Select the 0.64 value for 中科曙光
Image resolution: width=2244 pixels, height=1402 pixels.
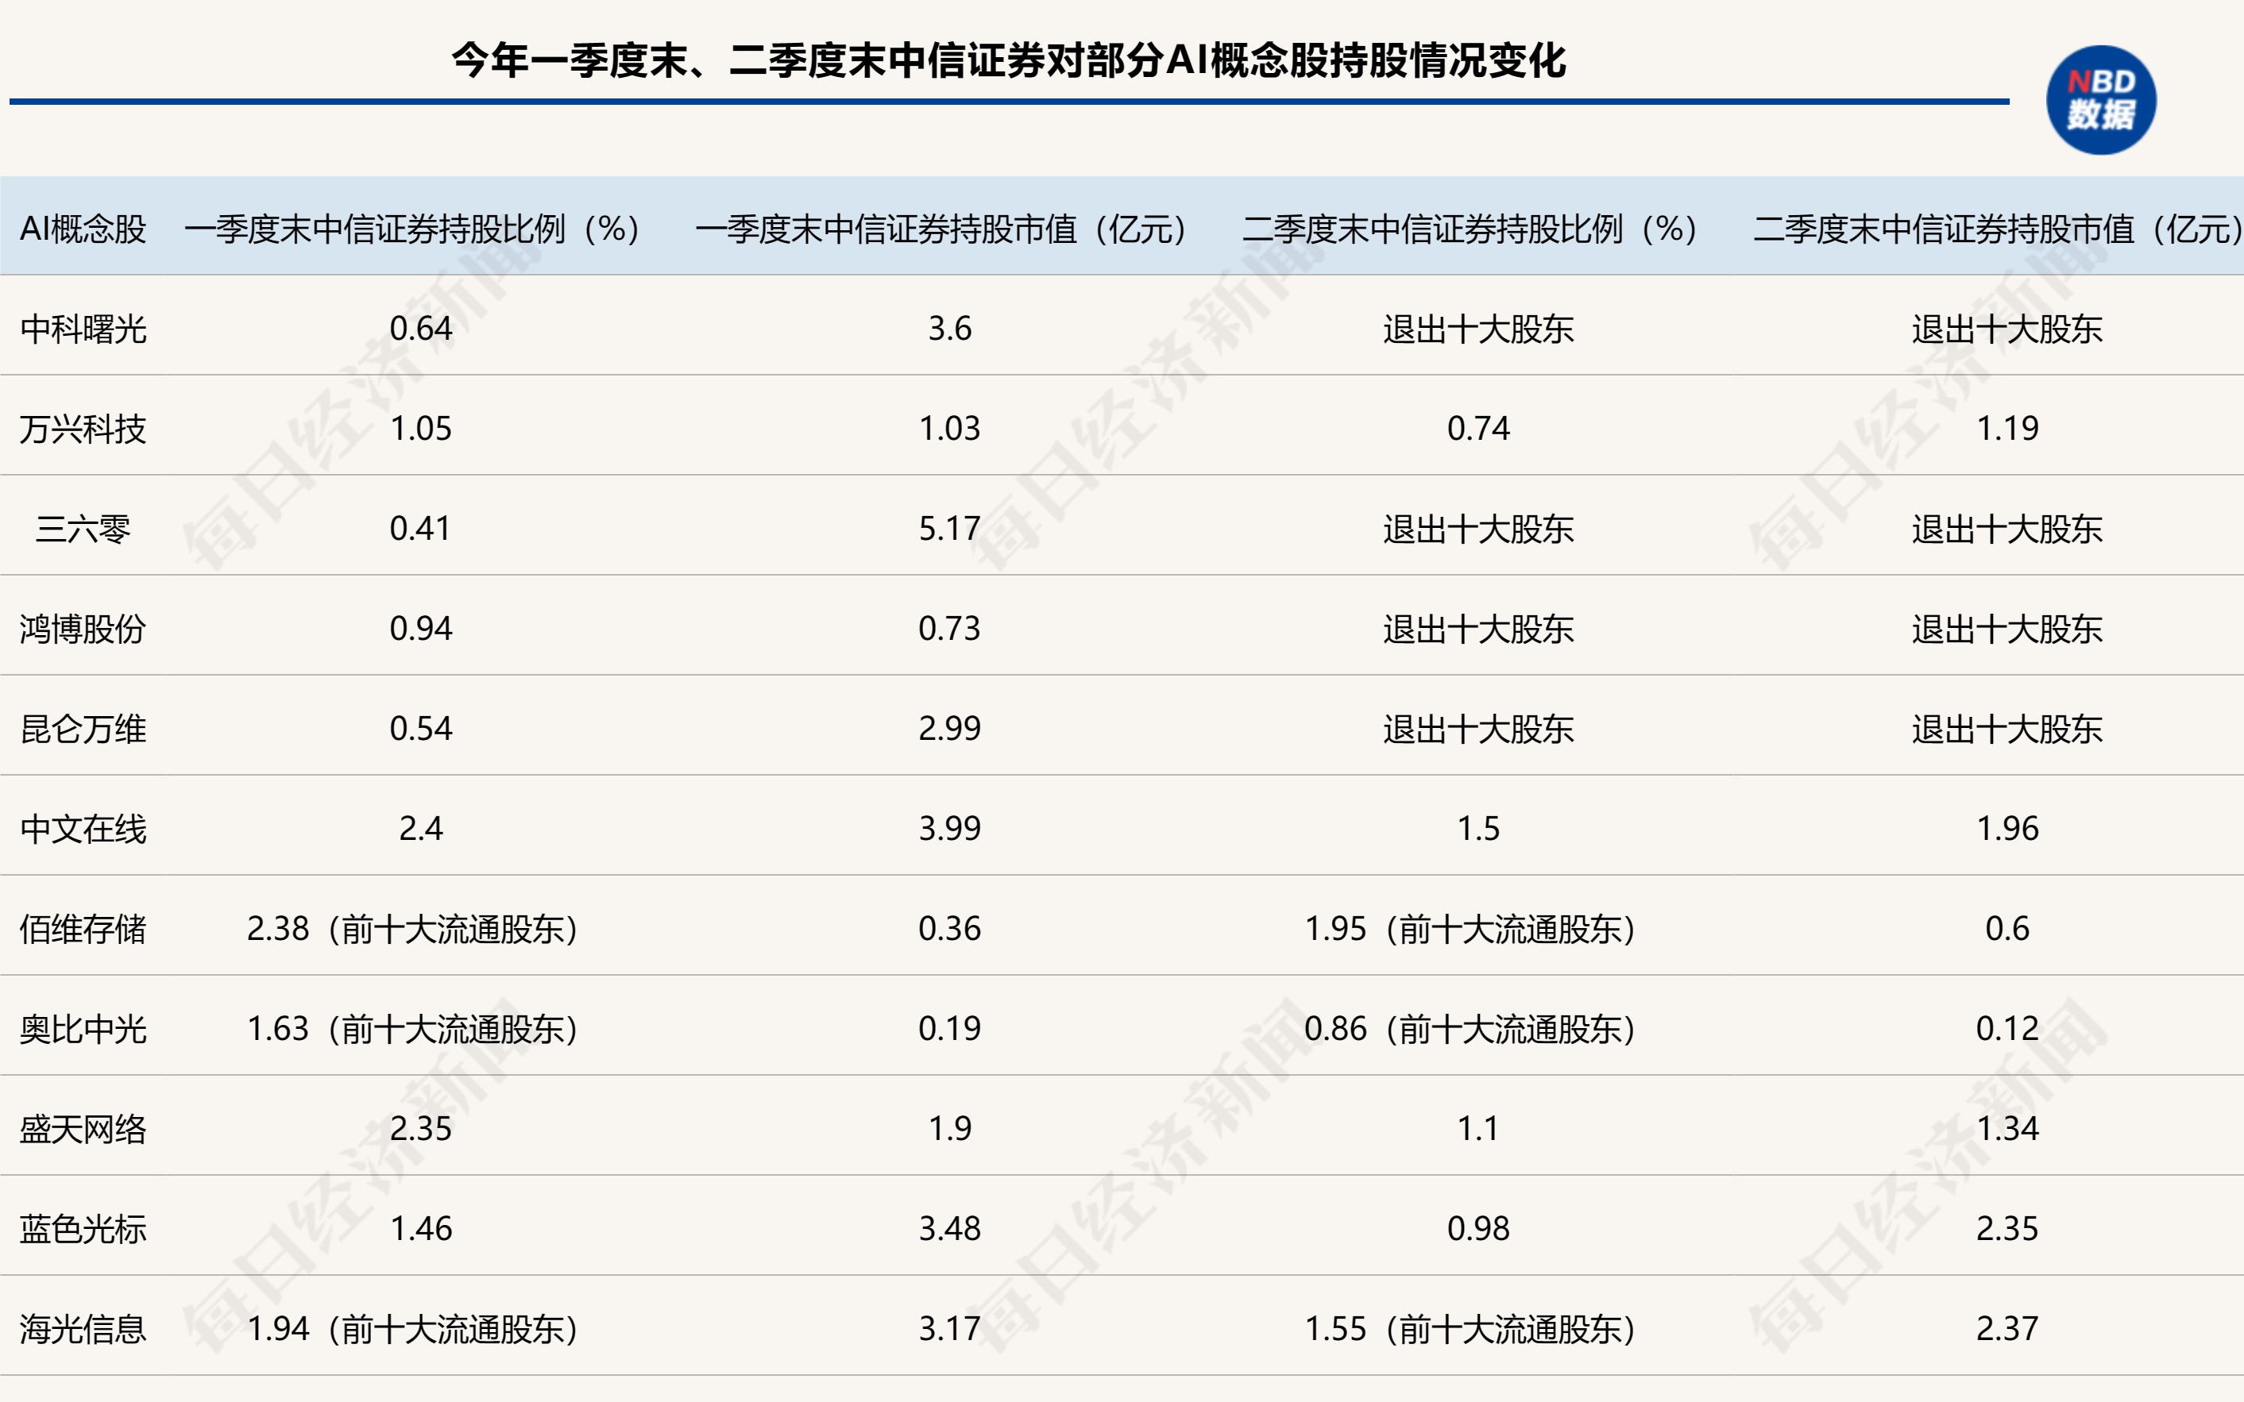pos(420,328)
